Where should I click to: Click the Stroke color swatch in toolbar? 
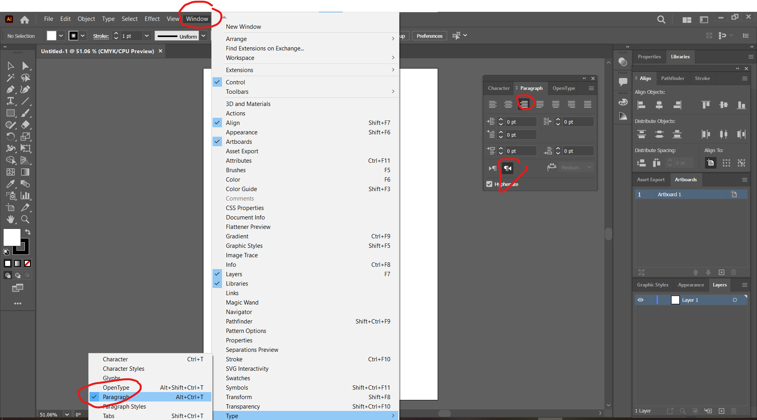(24, 249)
